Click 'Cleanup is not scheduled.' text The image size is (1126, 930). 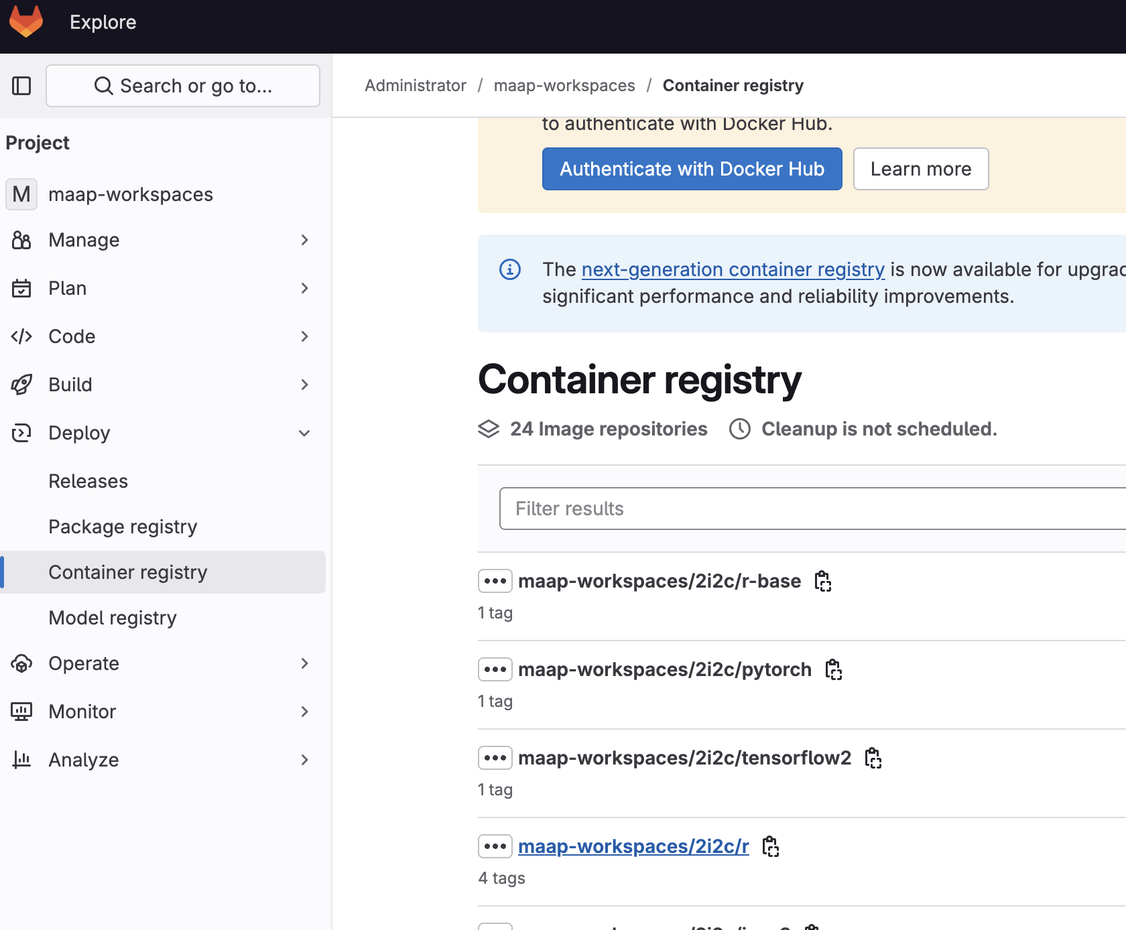point(879,429)
